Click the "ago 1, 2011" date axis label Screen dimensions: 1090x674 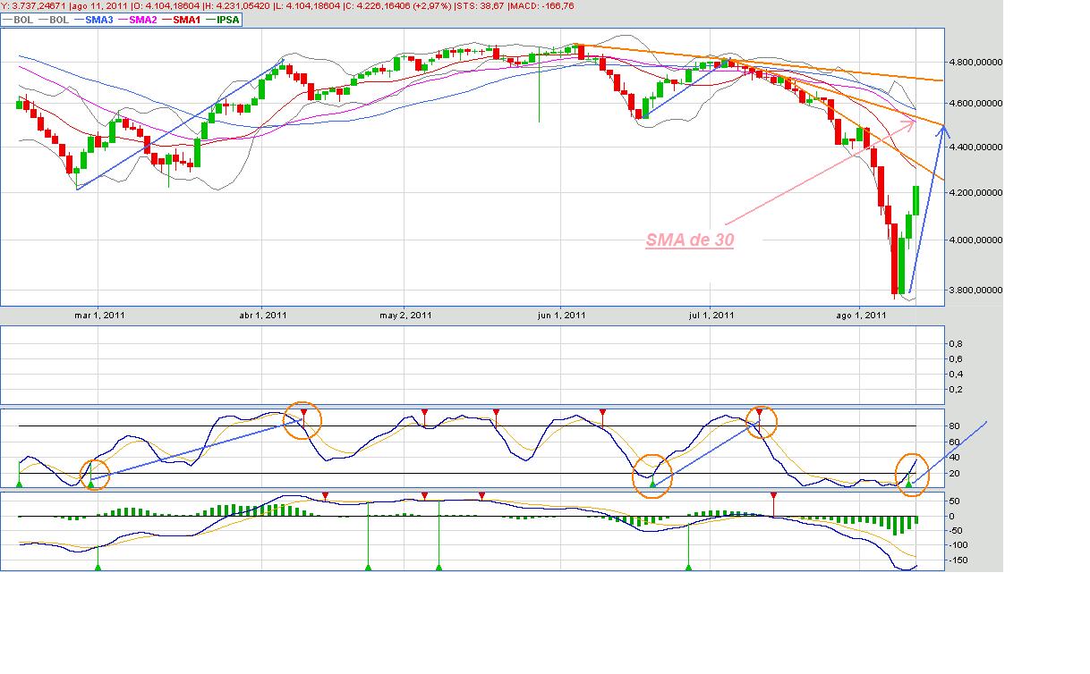(x=859, y=315)
